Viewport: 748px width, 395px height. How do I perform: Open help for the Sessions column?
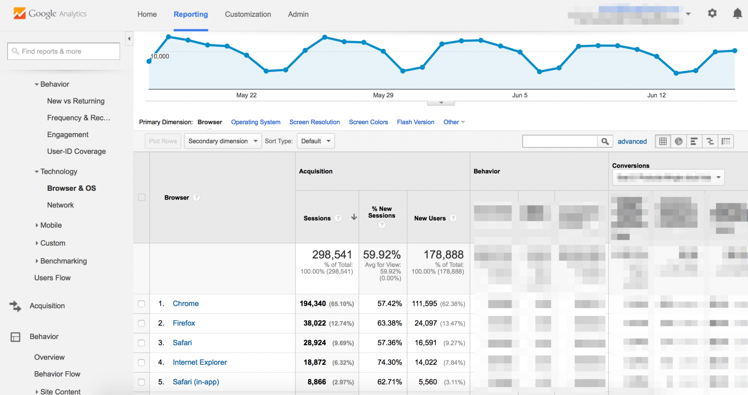tap(338, 218)
